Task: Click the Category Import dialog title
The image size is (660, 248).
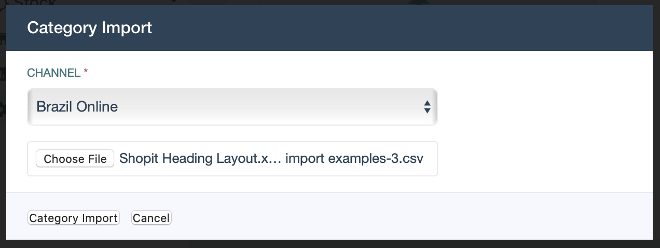Action: [x=89, y=27]
